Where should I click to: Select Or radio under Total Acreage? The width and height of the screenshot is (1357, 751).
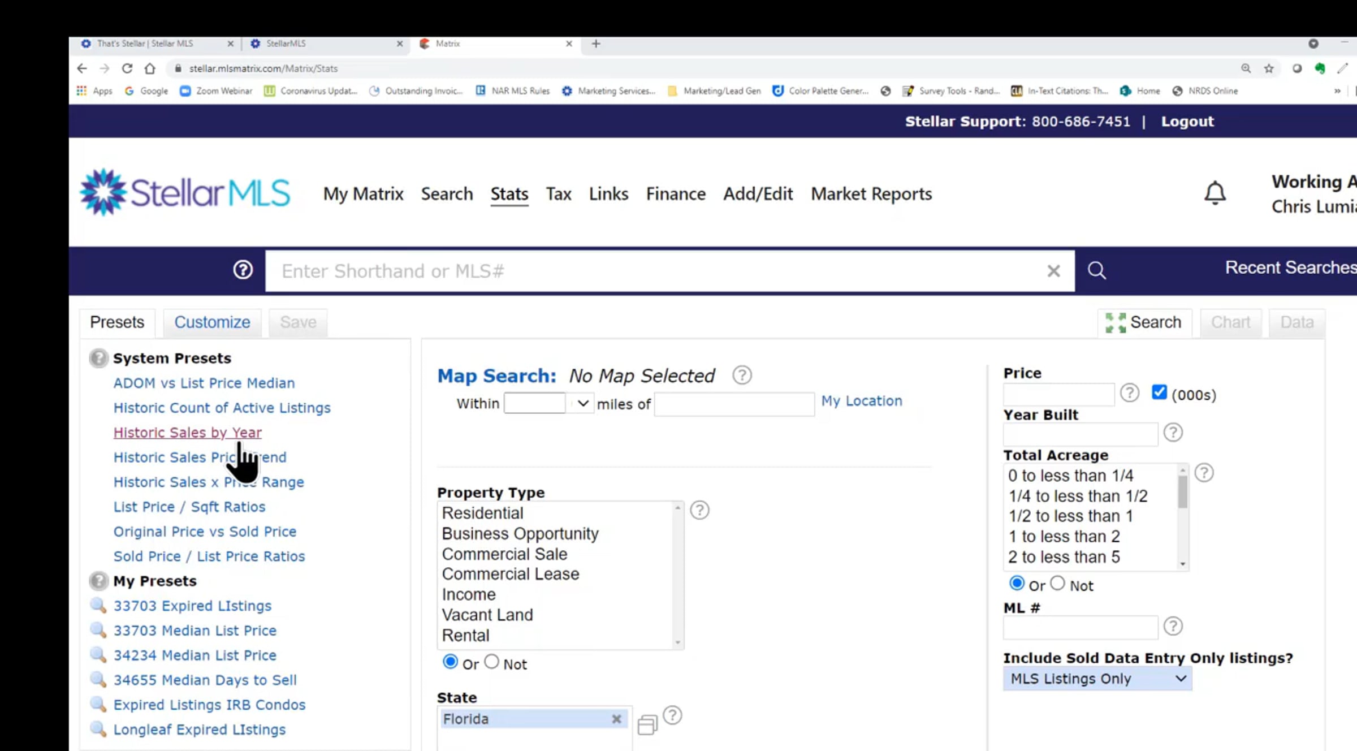click(x=1017, y=583)
